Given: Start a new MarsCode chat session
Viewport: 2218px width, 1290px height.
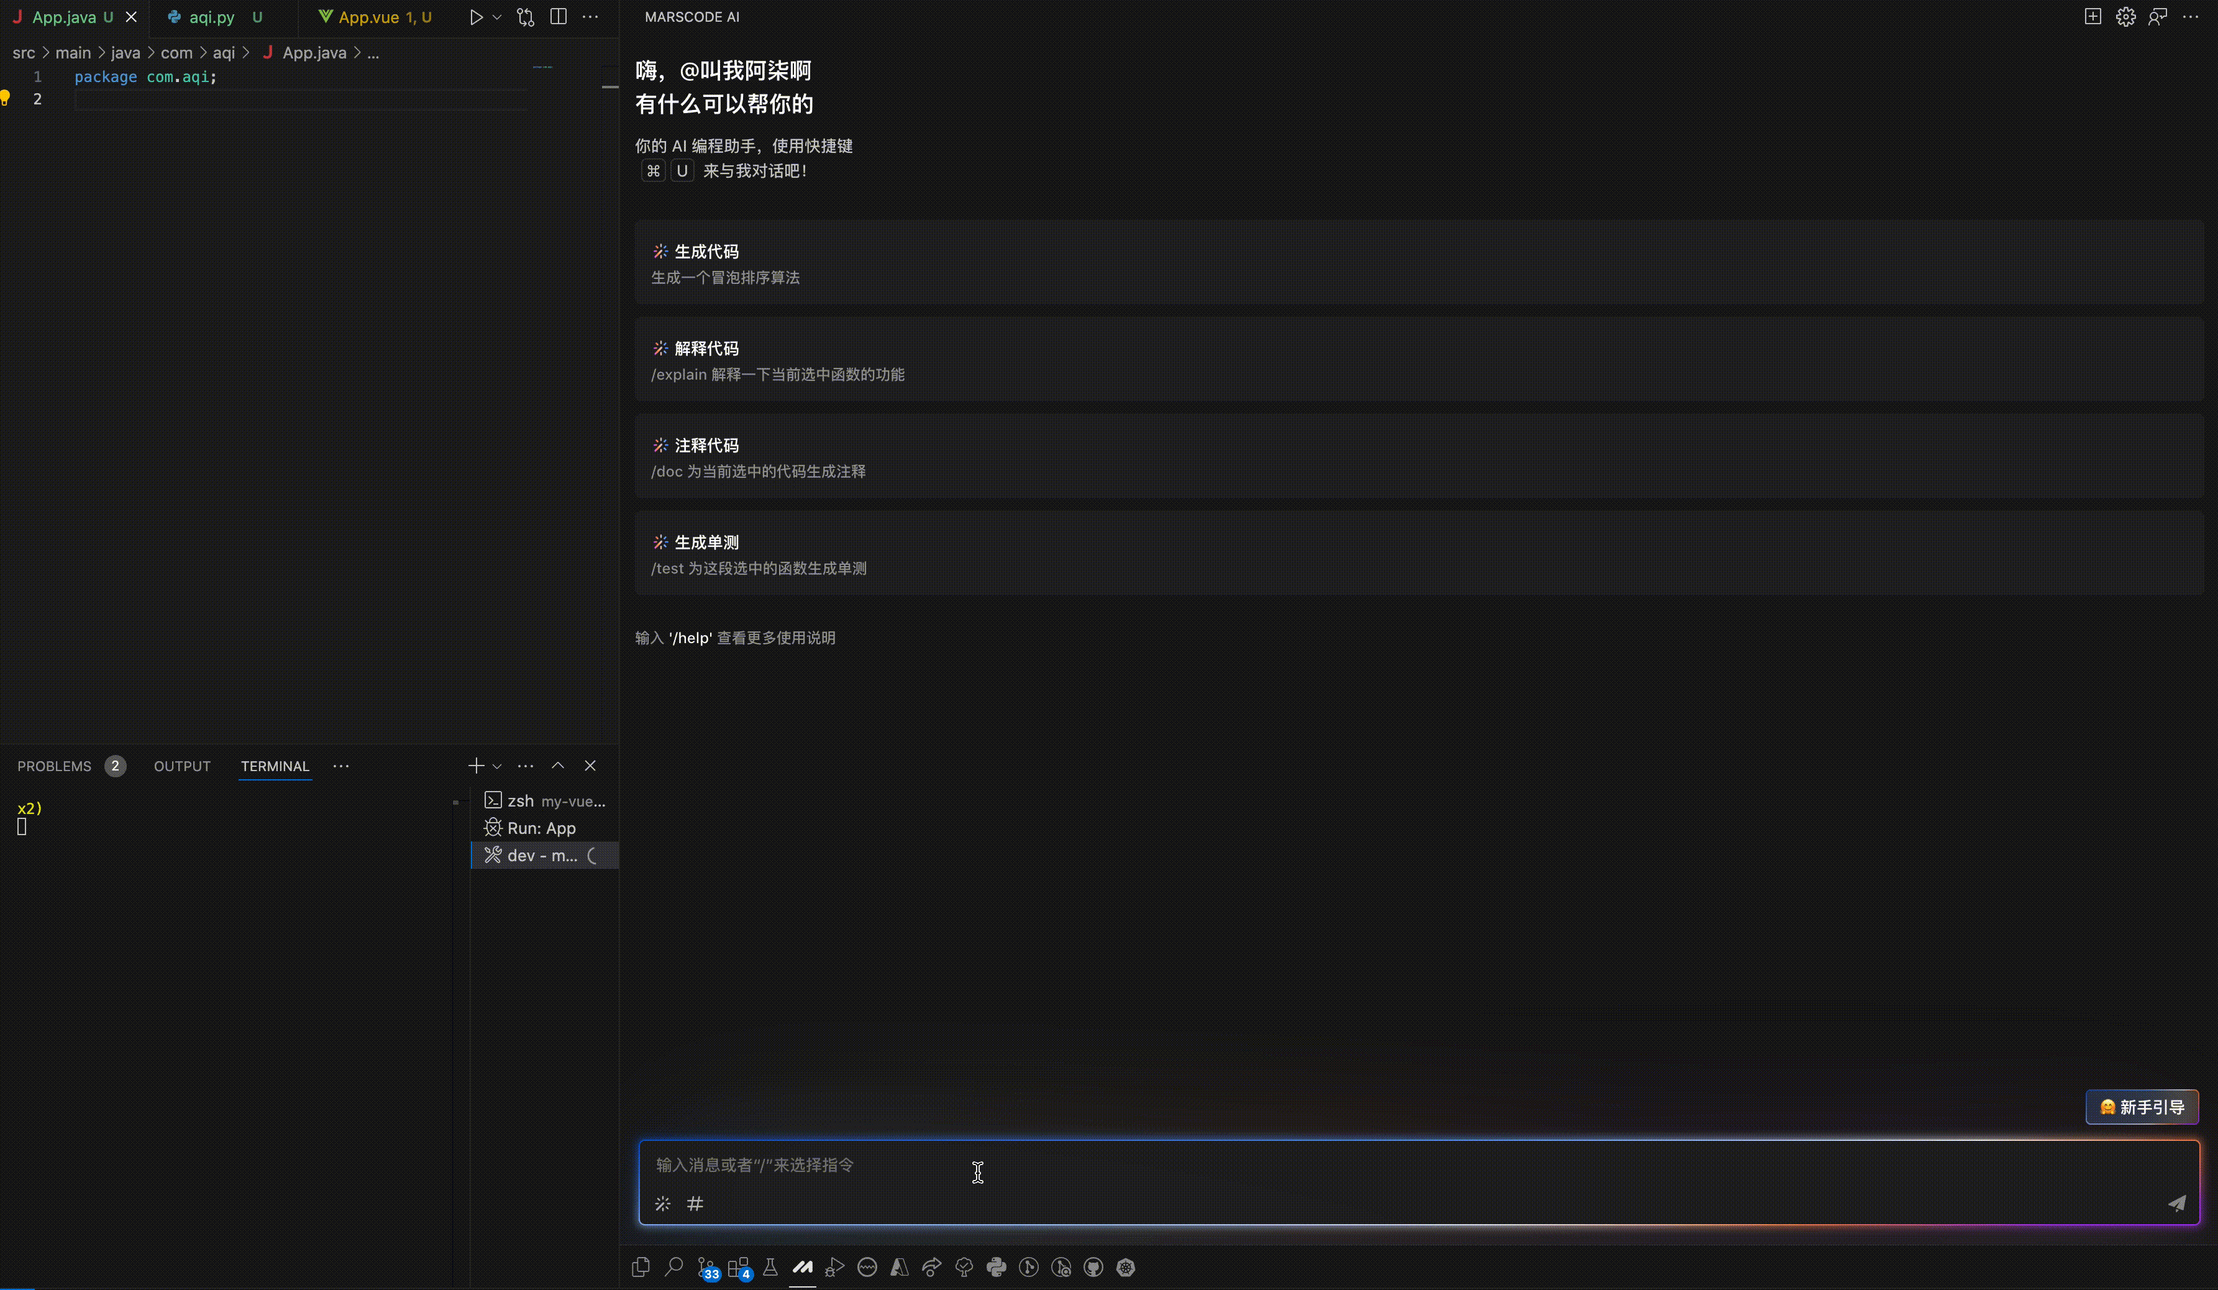Looking at the screenshot, I should coord(2093,17).
